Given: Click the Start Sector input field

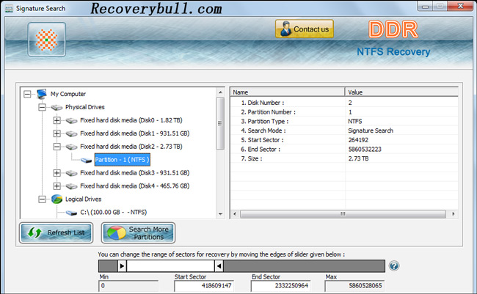Looking at the screenshot, I should 204,286.
